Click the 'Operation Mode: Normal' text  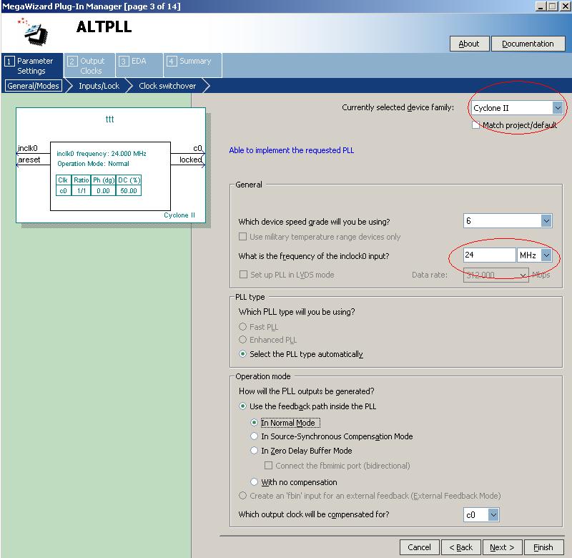tap(93, 164)
